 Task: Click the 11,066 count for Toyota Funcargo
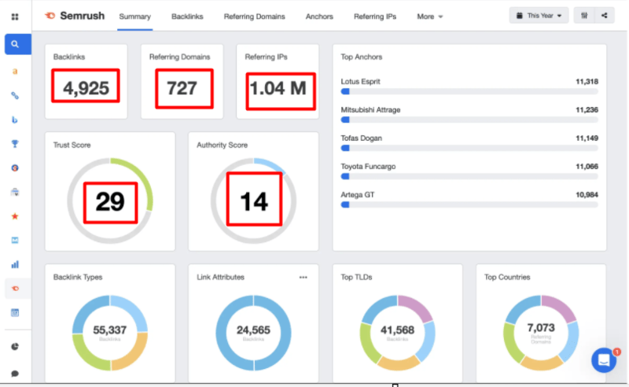(x=587, y=166)
